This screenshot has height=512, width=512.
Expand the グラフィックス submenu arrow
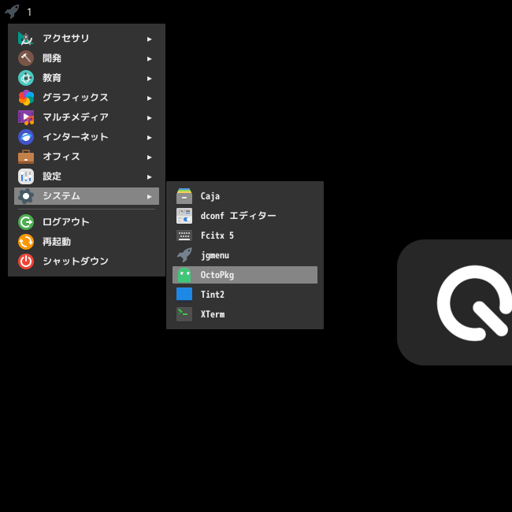coord(149,98)
